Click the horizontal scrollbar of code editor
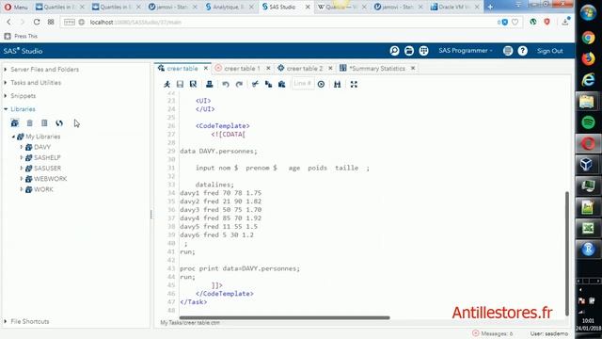602x339 pixels. 284,318
